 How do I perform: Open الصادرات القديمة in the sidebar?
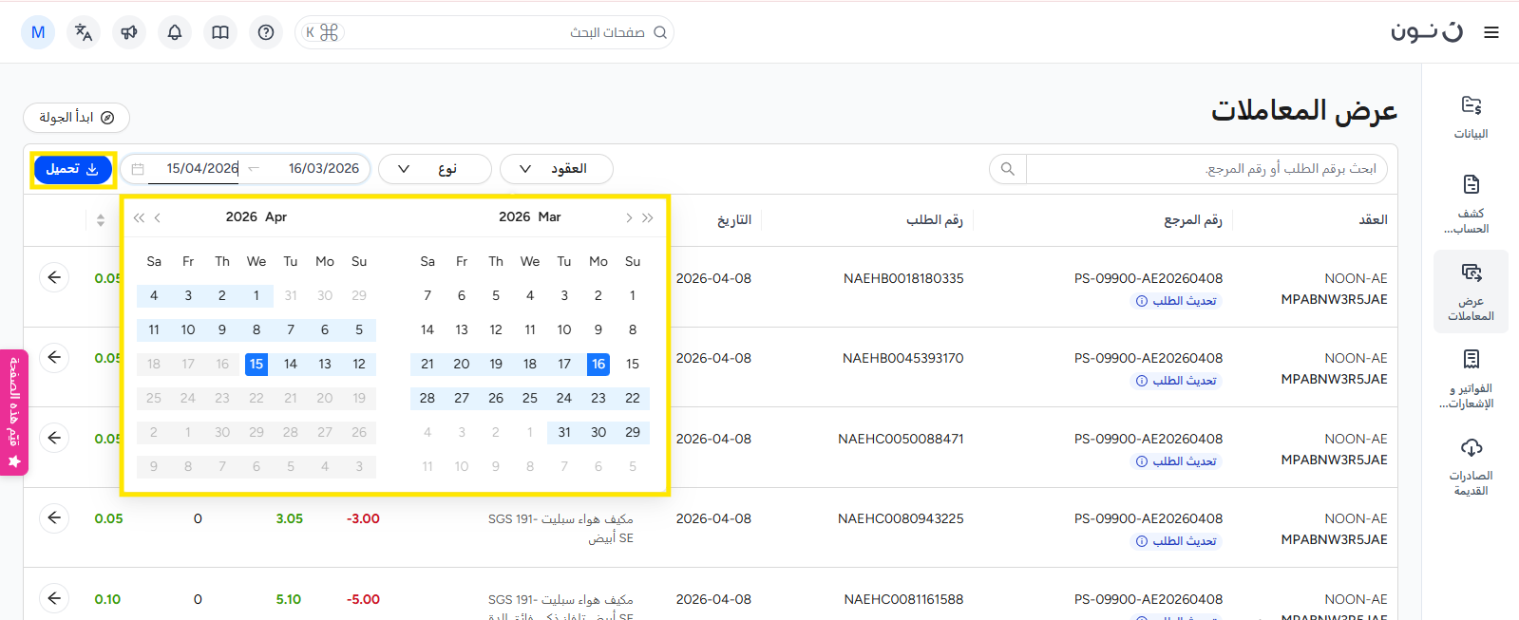click(1471, 467)
